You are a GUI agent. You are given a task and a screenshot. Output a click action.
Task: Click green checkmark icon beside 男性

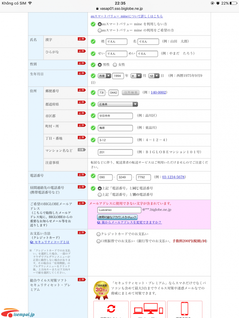click(93, 65)
